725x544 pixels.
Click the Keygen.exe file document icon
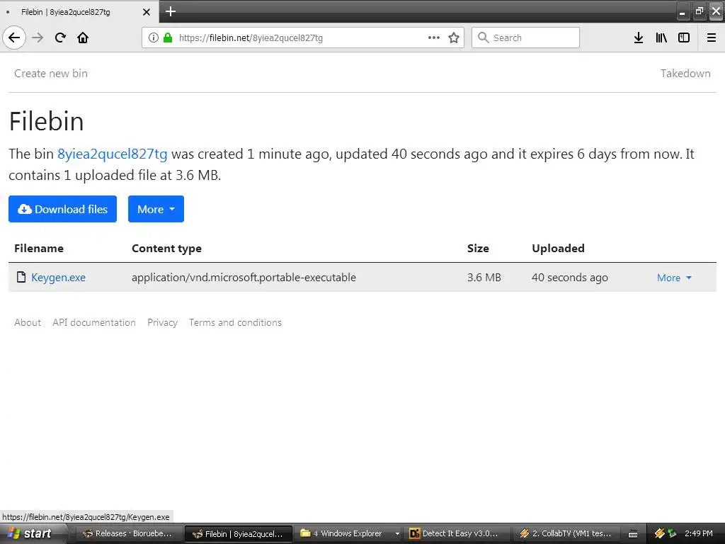tap(21, 277)
